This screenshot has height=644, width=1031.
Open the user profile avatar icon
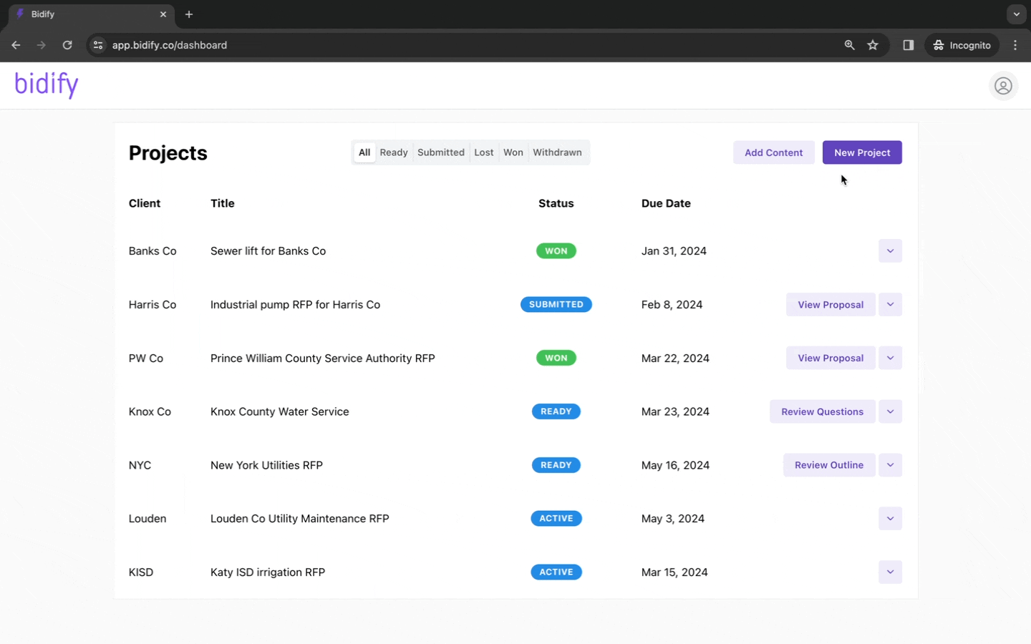coord(1003,86)
